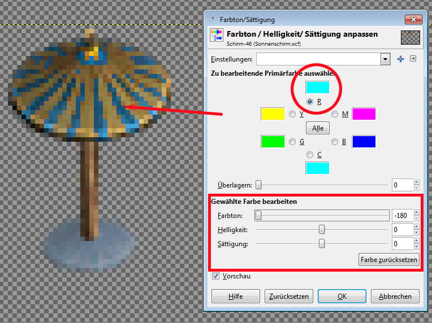Click the Überlagern slider handle

(x=258, y=185)
